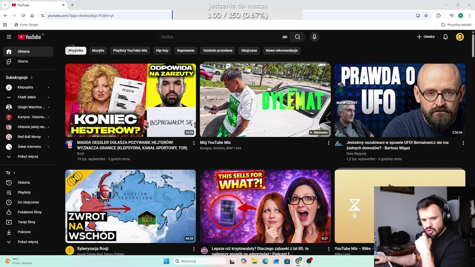Open a new Chrome tab
The image size is (475, 267).
click(x=72, y=5)
